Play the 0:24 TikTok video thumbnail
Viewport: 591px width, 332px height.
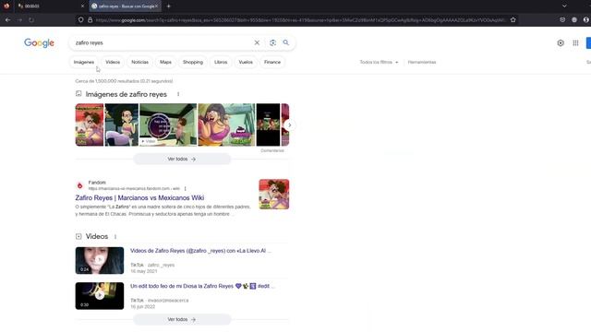[x=100, y=260]
